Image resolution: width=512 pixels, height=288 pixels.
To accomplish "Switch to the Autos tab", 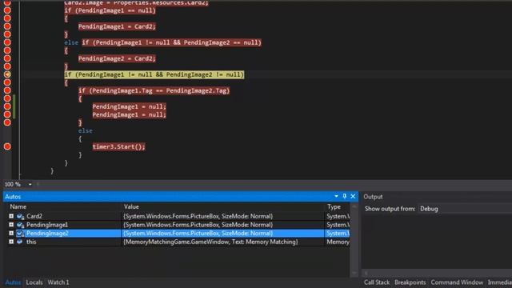I will coord(13,282).
